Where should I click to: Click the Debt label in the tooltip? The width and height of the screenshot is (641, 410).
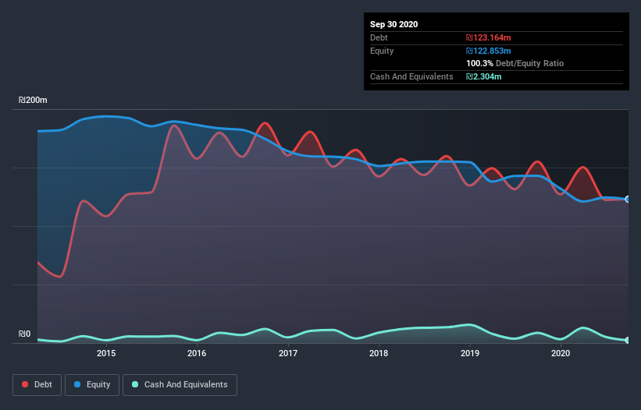click(379, 37)
